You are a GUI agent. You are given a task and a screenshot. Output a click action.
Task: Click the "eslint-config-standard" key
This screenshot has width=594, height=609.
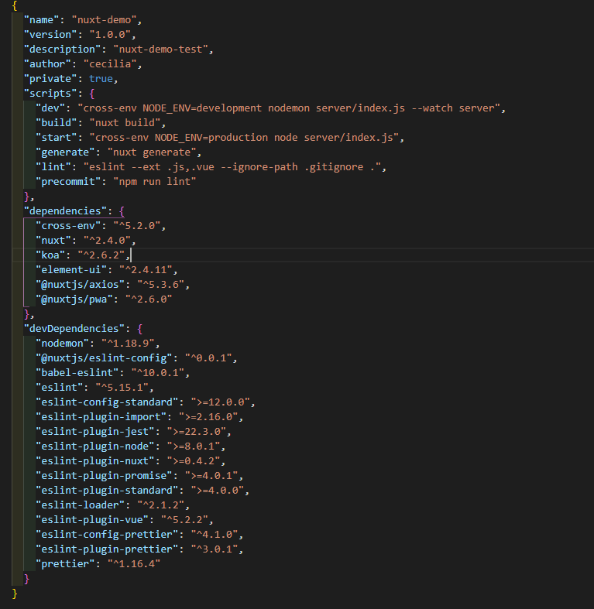click(108, 402)
